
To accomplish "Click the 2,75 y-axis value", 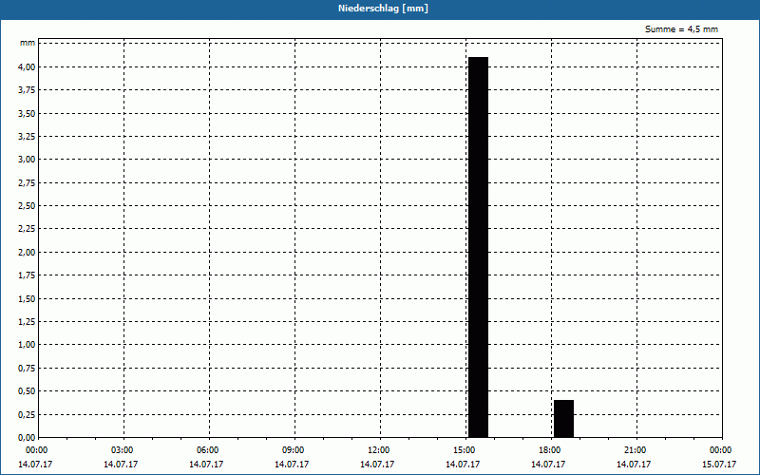I will [27, 182].
